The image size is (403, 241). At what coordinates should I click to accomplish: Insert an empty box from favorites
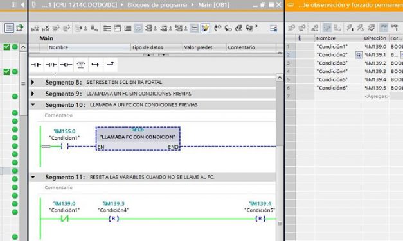pyautogui.click(x=81, y=65)
